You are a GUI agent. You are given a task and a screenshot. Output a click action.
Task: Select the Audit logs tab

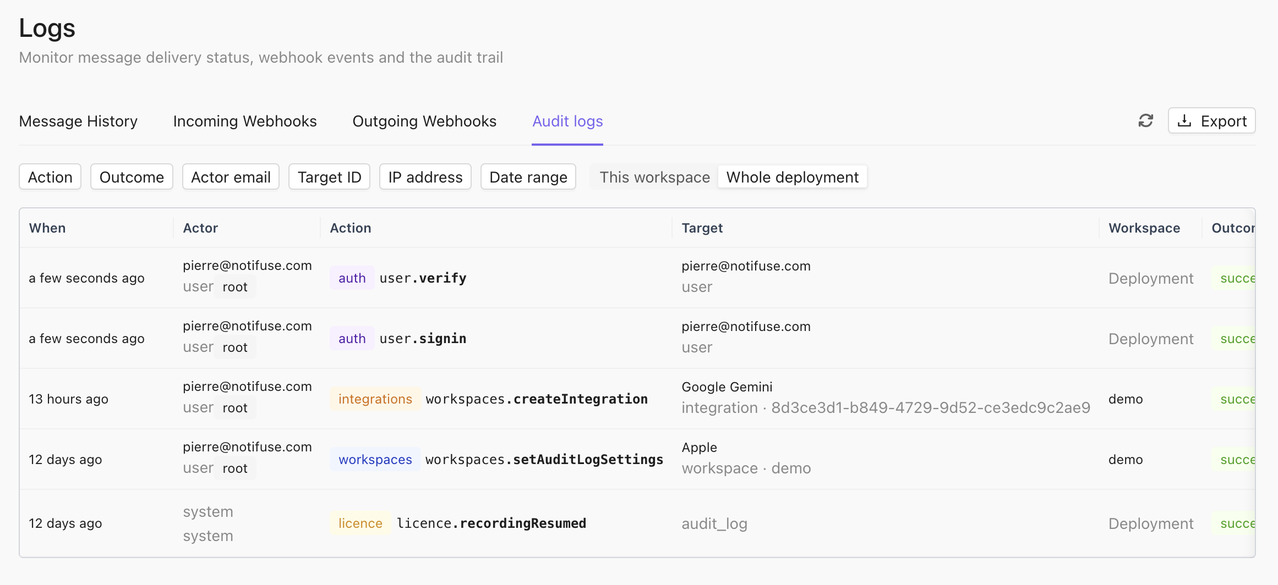tap(567, 121)
